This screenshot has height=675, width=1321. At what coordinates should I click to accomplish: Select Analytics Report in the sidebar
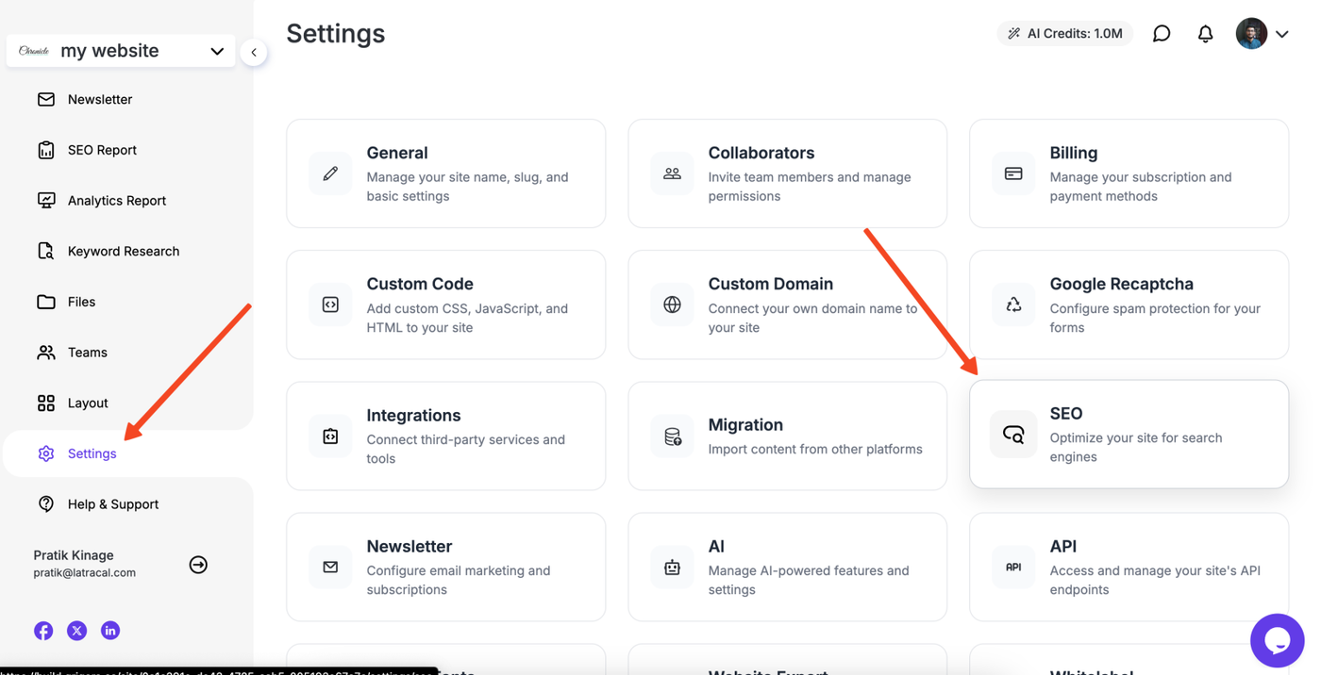116,201
